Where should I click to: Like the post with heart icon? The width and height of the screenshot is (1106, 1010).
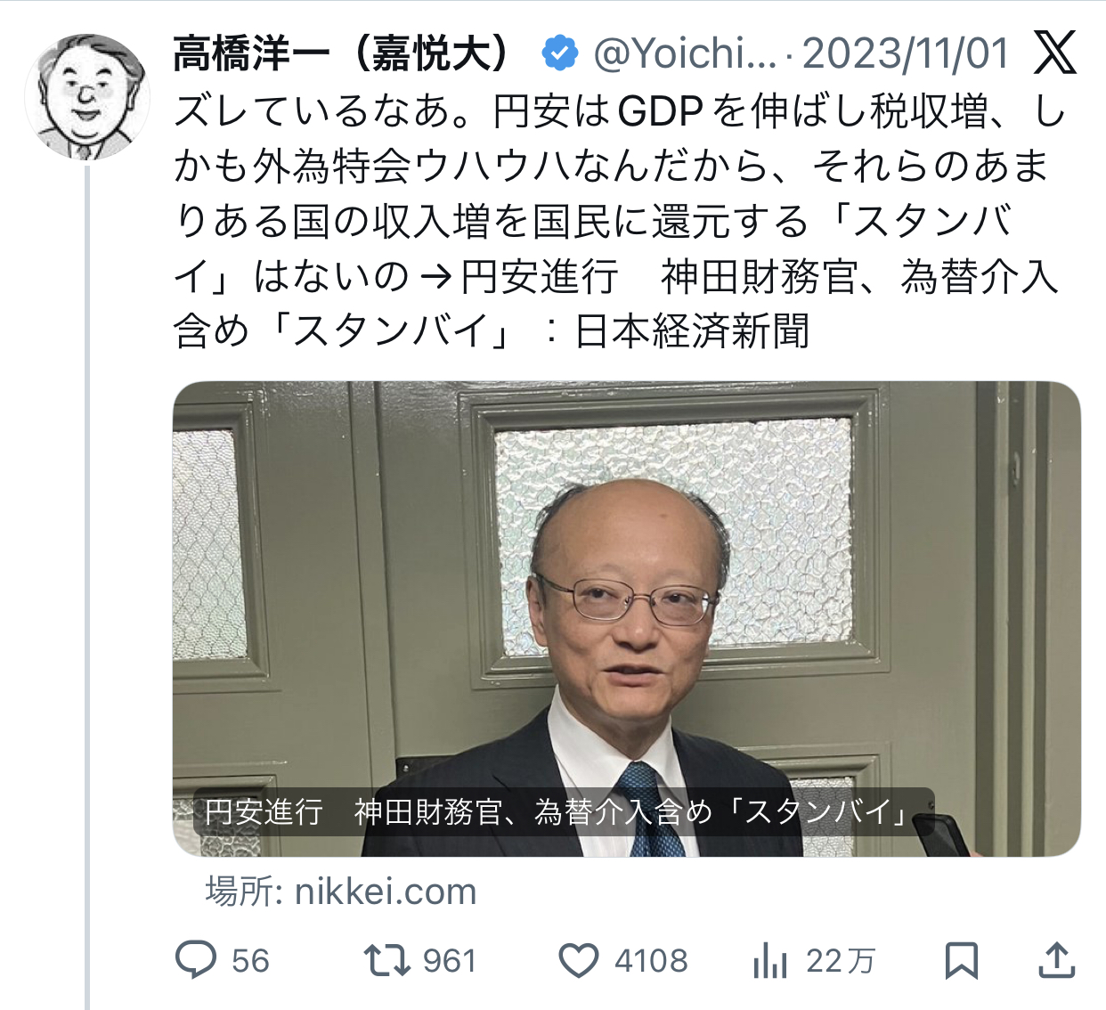pos(579,961)
